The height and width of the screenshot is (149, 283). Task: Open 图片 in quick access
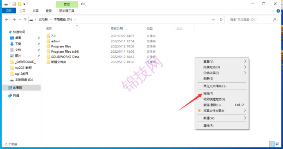pos(18,56)
